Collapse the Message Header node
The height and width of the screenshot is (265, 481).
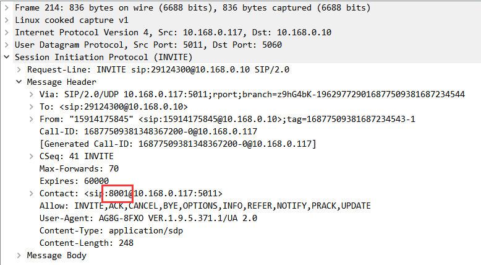pos(19,82)
